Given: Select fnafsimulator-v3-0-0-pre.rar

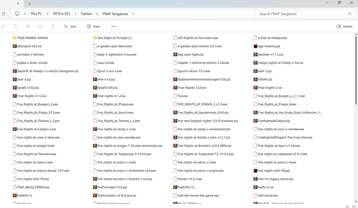Looking at the screenshot, I should pyautogui.click(x=115, y=195).
